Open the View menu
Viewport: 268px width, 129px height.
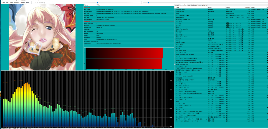coord(11,2)
